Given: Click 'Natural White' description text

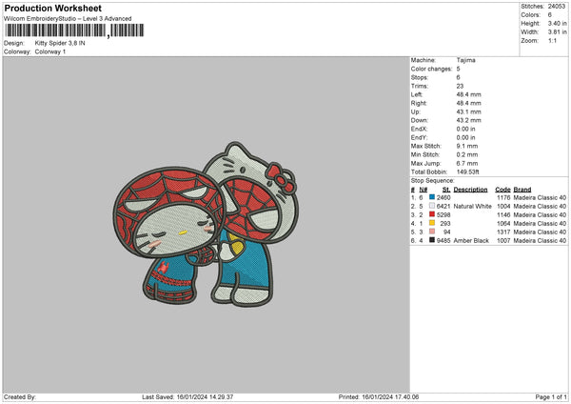Looking at the screenshot, I should pos(472,207).
